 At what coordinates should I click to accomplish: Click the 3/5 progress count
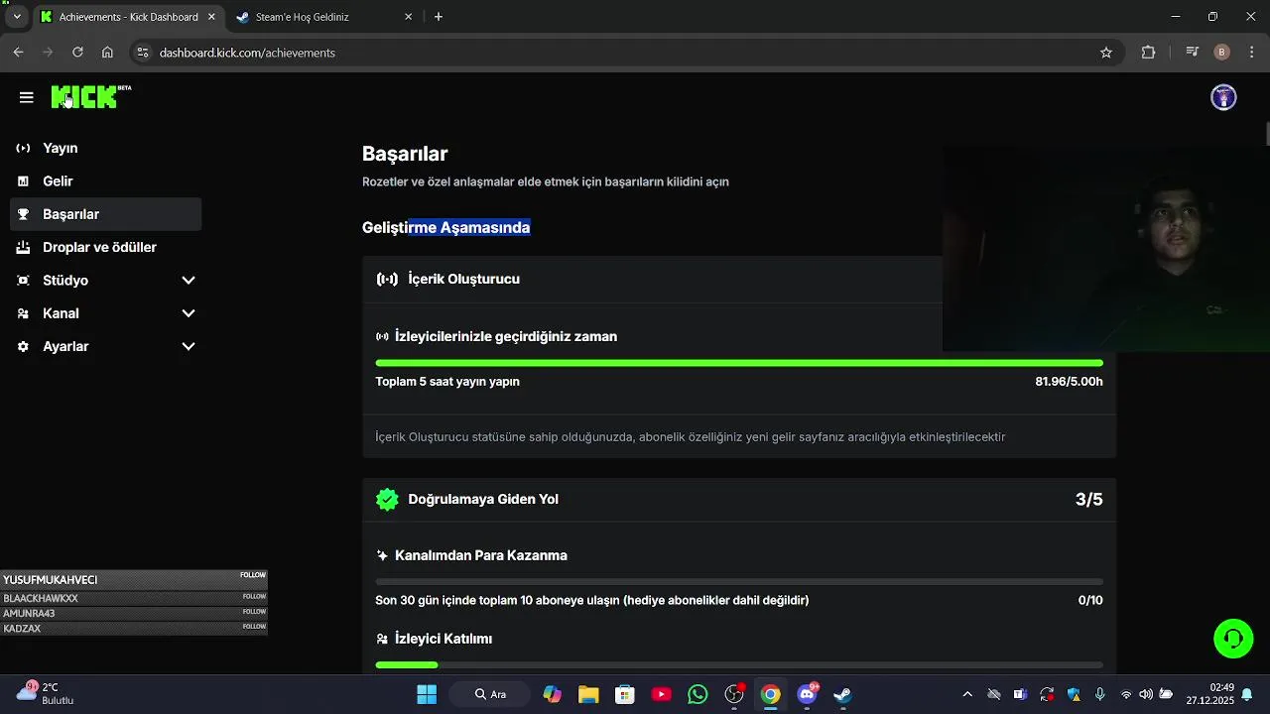point(1088,500)
